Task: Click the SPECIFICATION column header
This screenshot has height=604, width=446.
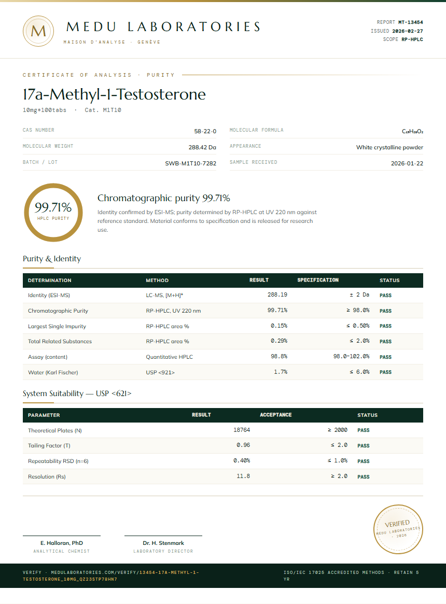Action: point(317,280)
